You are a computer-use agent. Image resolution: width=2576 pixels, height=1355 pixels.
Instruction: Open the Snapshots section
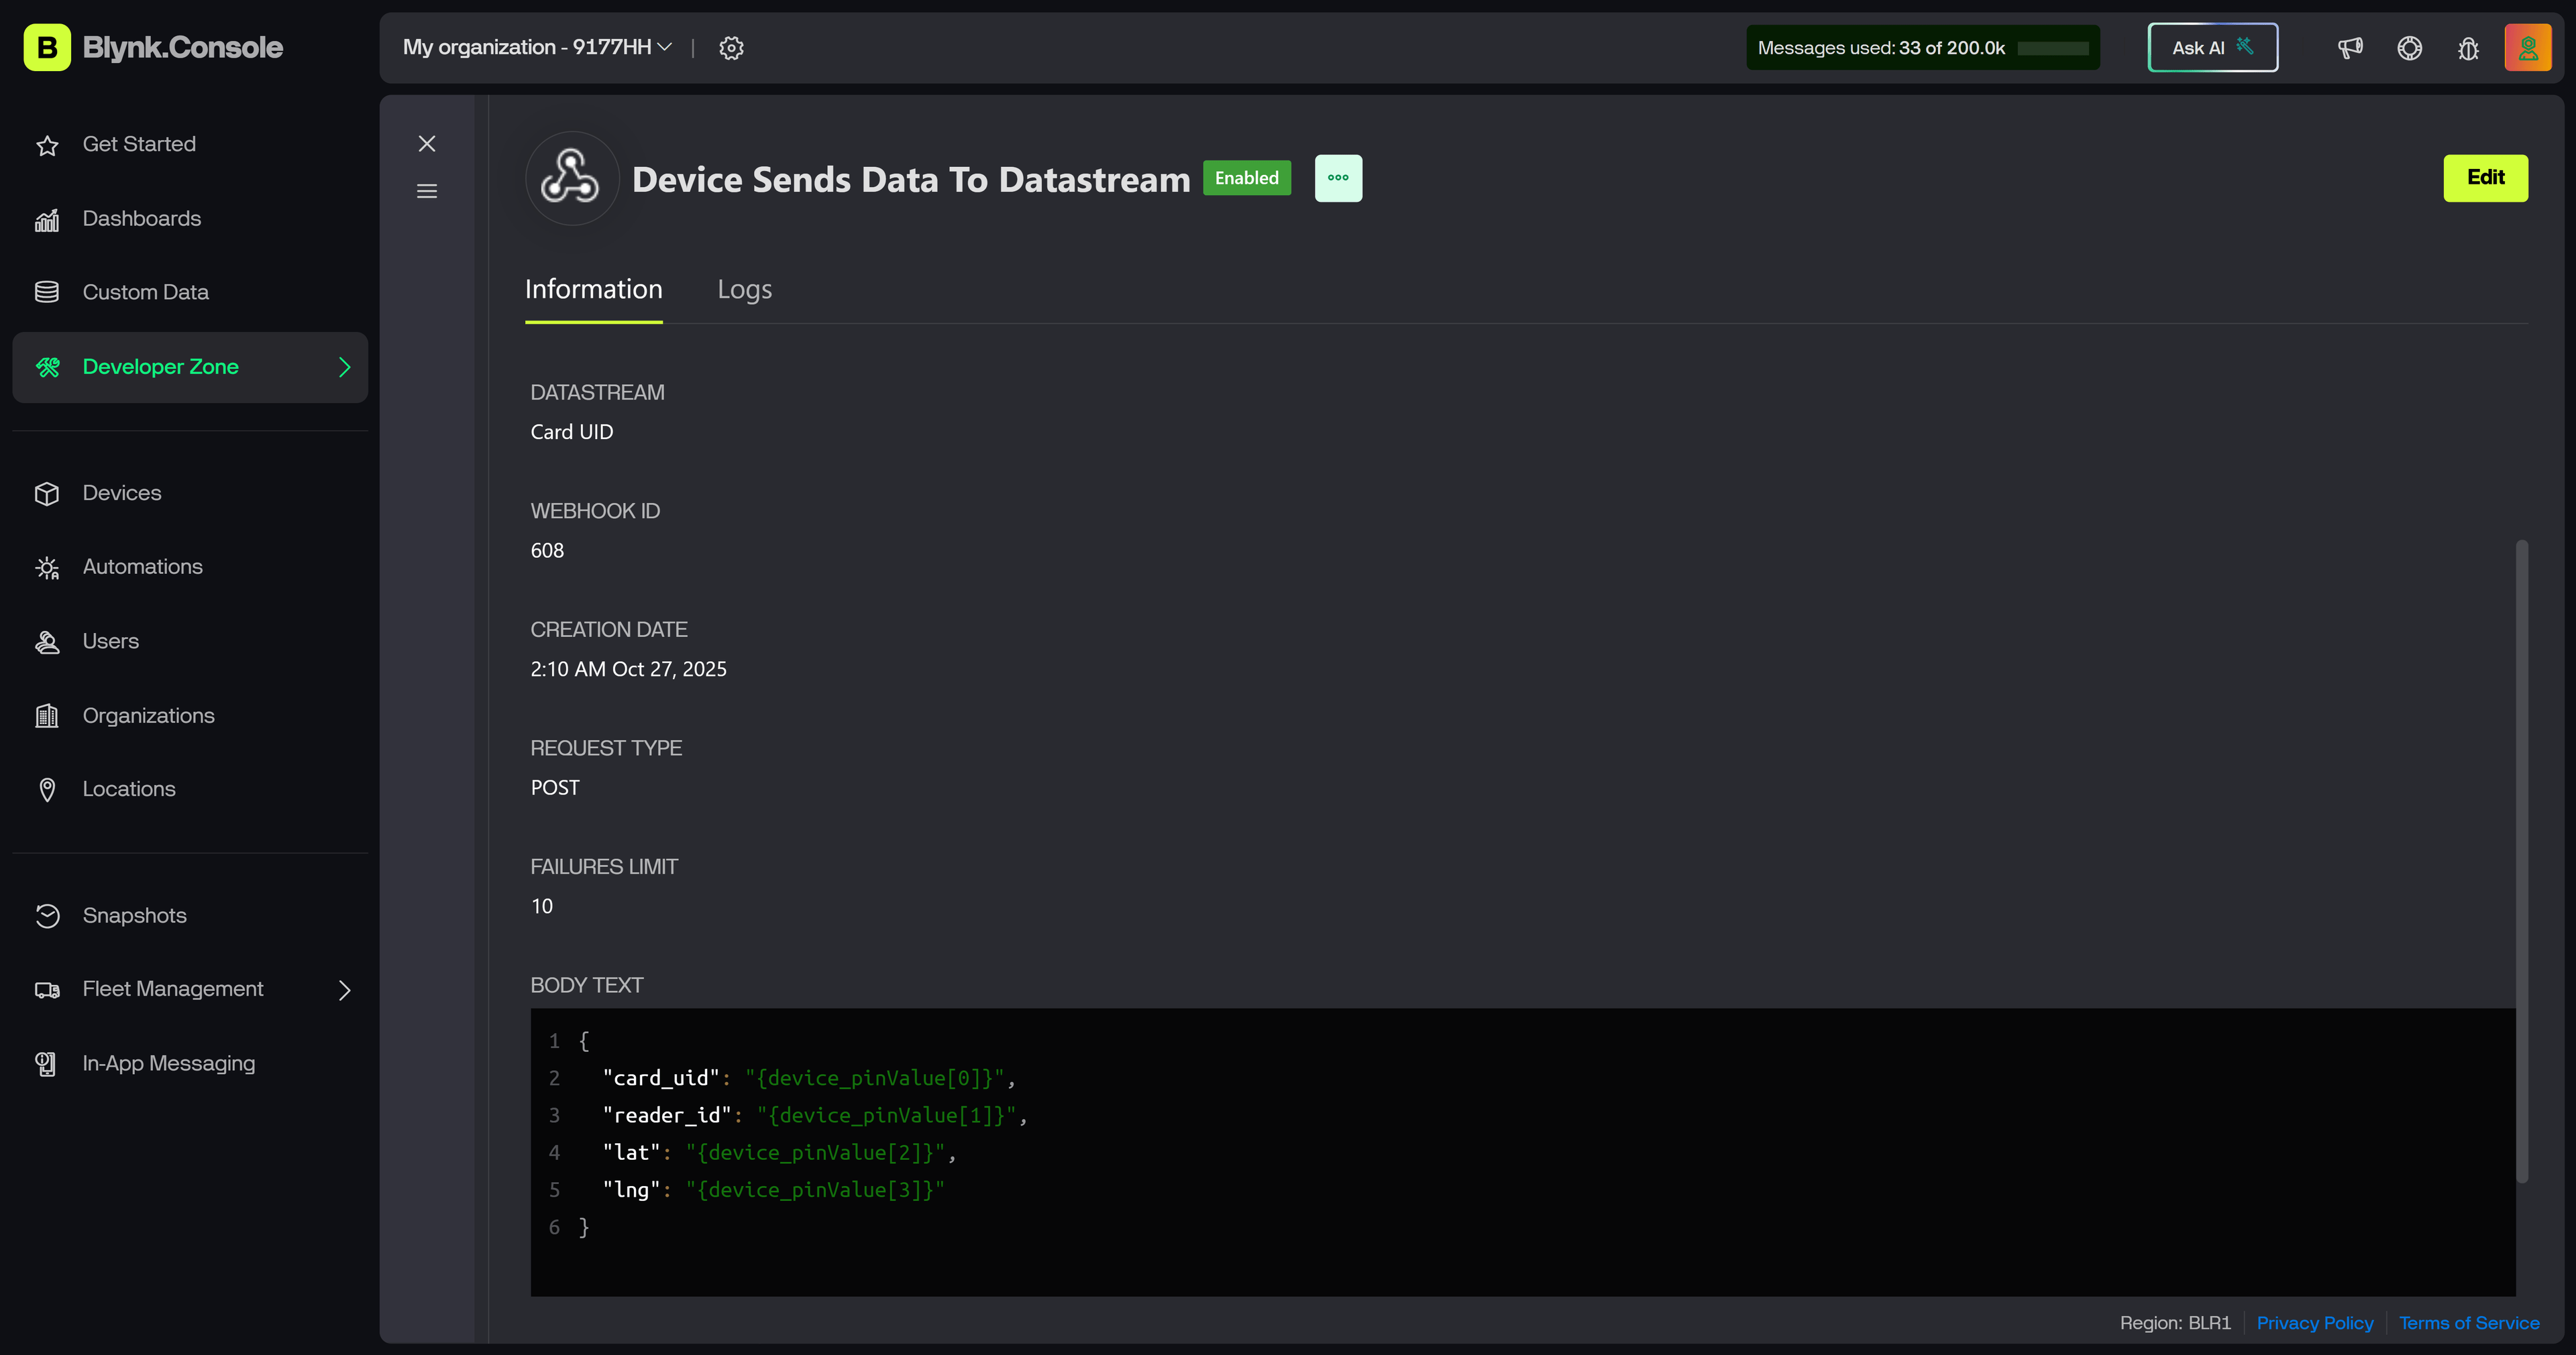pos(134,915)
